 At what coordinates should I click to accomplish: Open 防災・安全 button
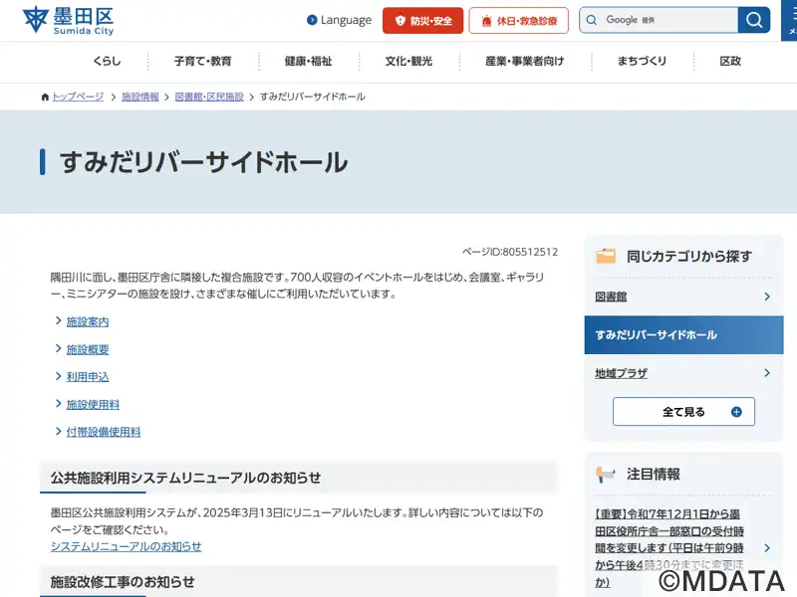tap(422, 21)
